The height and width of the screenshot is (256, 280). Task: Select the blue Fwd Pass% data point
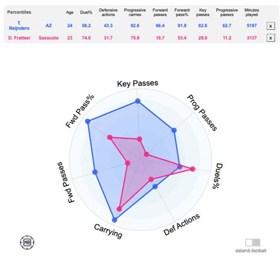(87, 122)
